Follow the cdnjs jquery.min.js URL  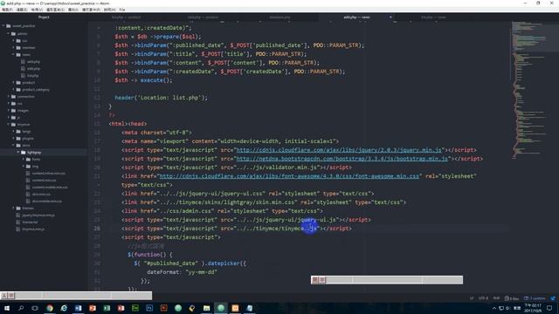[x=339, y=150]
